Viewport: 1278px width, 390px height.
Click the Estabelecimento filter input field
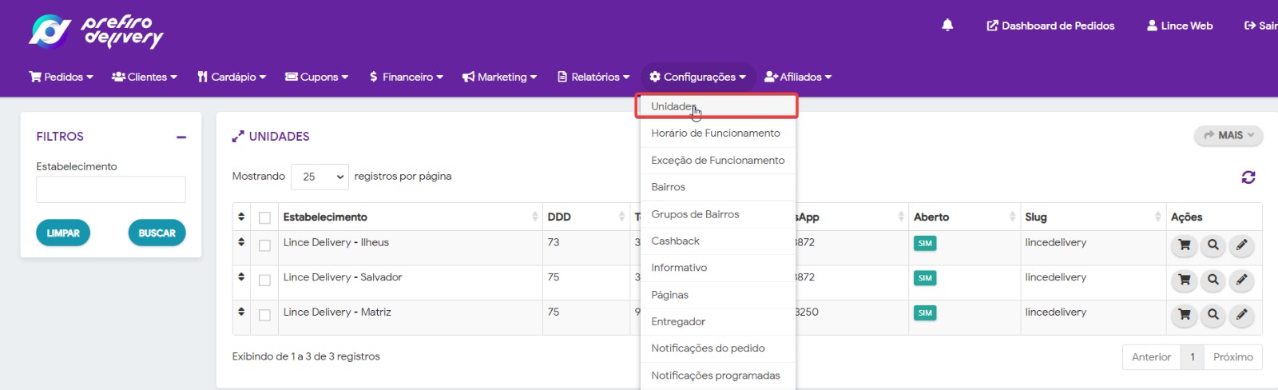(111, 189)
